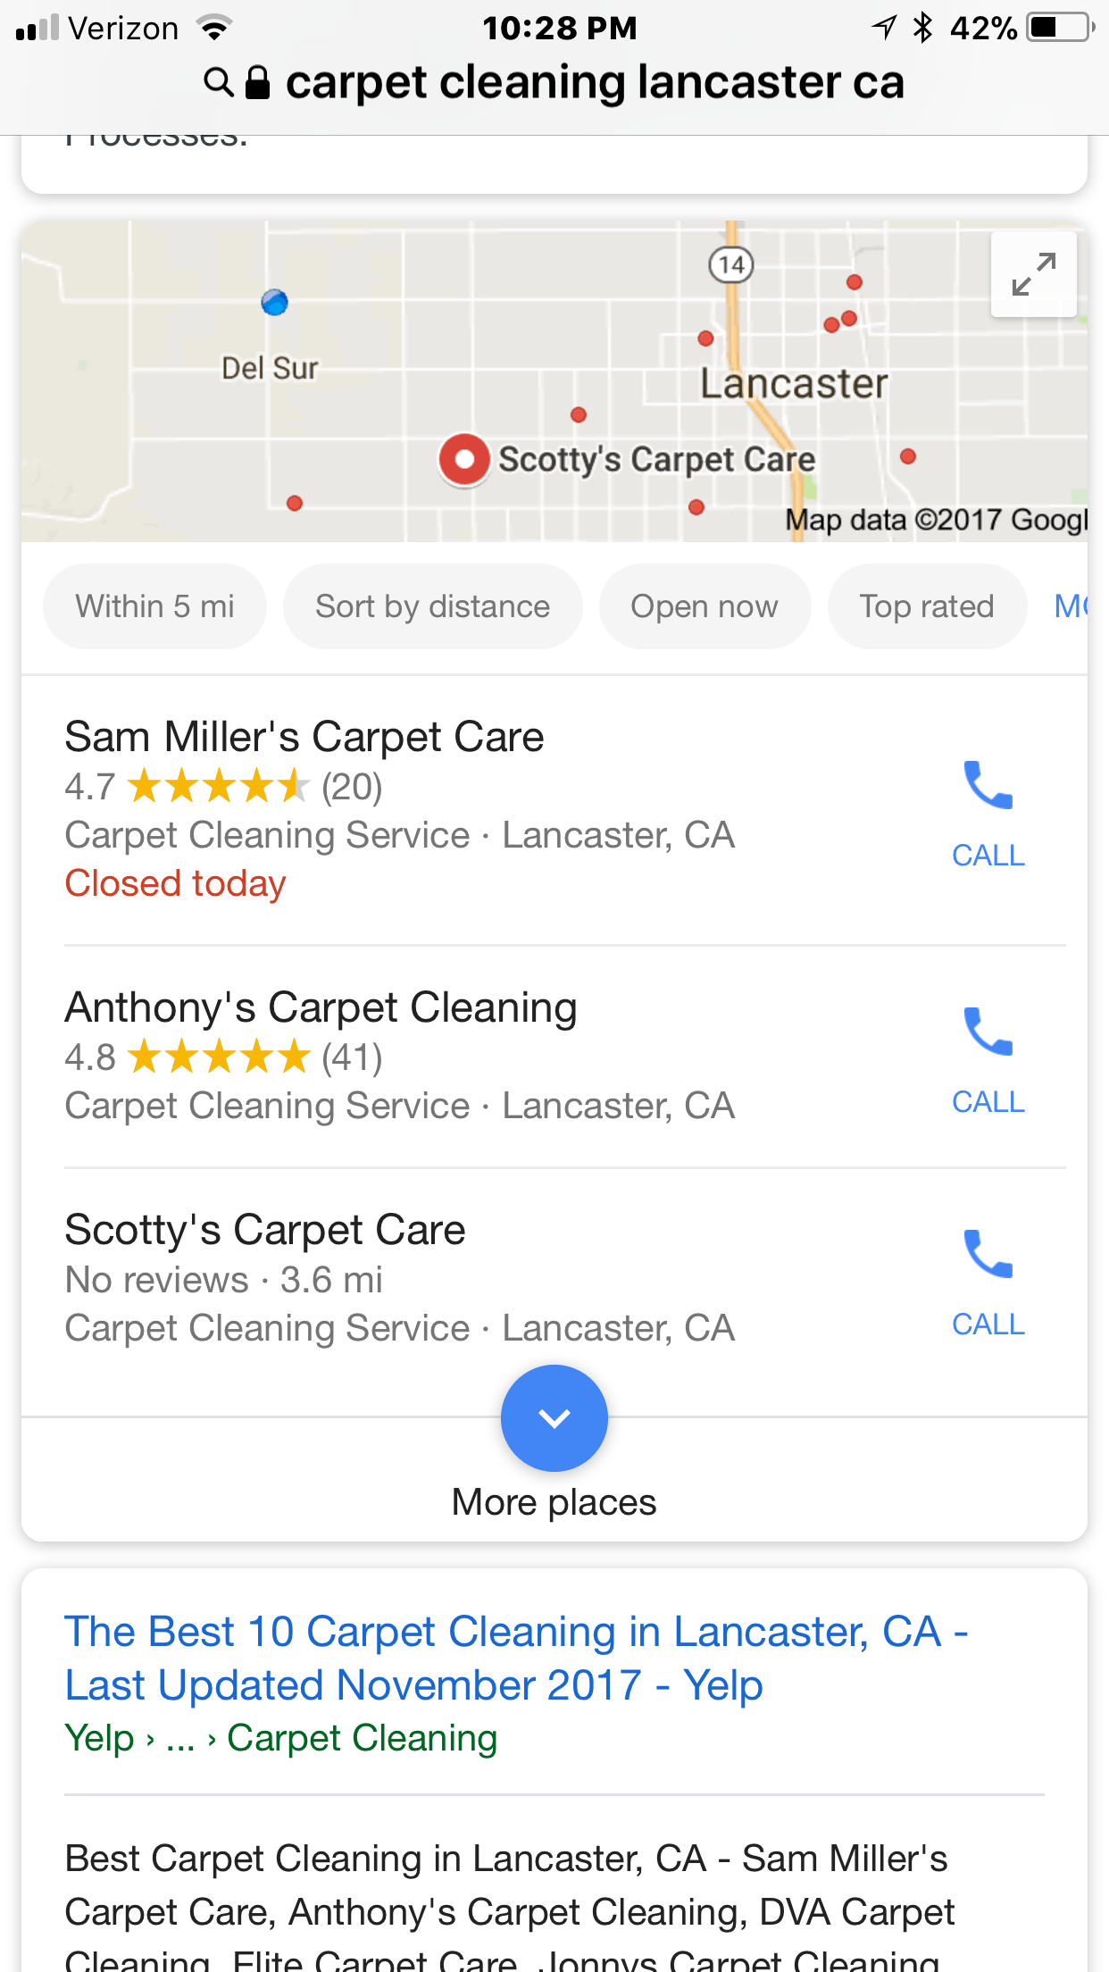Open Anthony's Carpet Cleaning listing
The image size is (1109, 1972).
pos(321,1008)
